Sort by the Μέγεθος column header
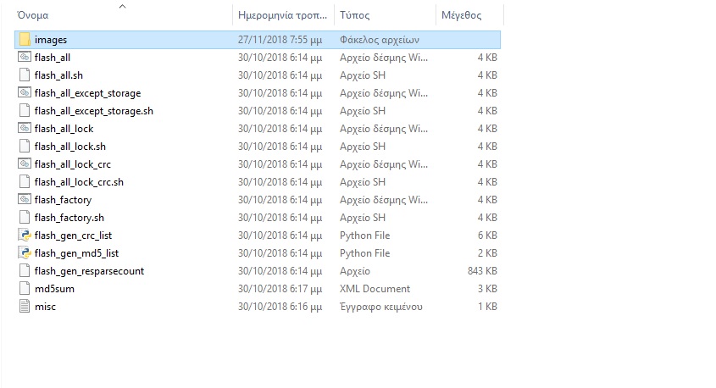Viewport: 716px width, 388px height. [x=462, y=16]
